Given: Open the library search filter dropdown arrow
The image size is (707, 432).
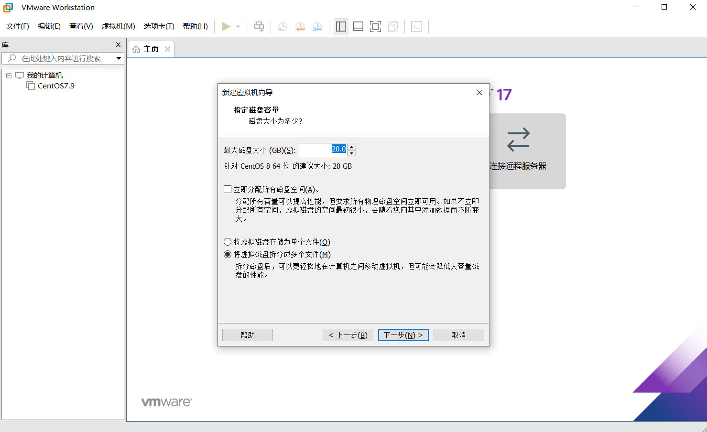Looking at the screenshot, I should (x=119, y=58).
